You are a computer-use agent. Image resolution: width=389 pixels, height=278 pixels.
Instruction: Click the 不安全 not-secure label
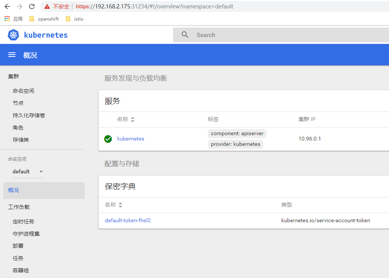[61, 6]
